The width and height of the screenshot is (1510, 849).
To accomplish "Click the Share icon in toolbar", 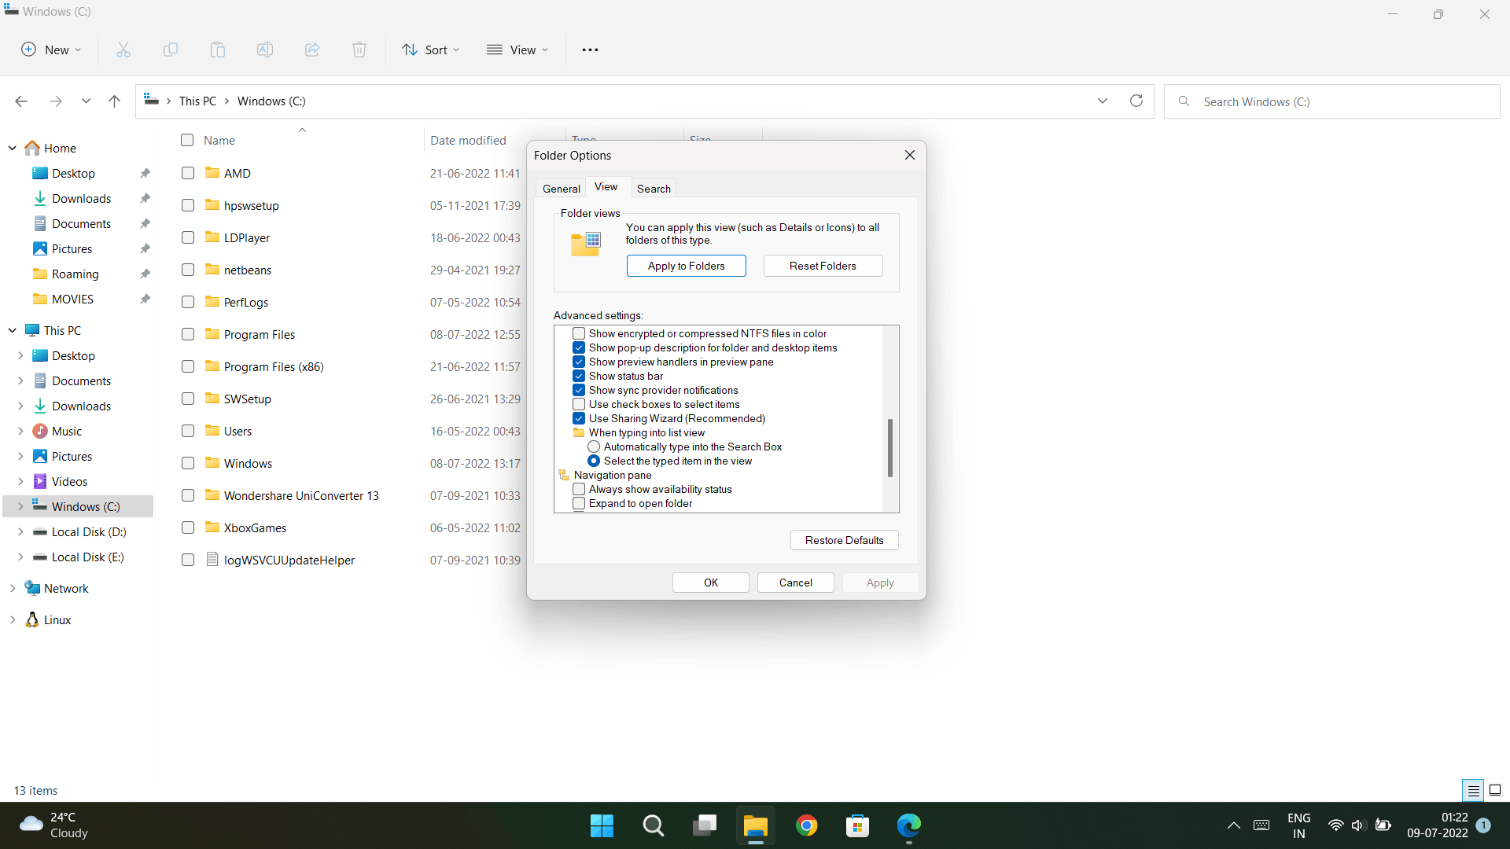I will click(x=312, y=50).
